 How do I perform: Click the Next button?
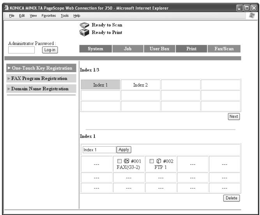pyautogui.click(x=234, y=117)
